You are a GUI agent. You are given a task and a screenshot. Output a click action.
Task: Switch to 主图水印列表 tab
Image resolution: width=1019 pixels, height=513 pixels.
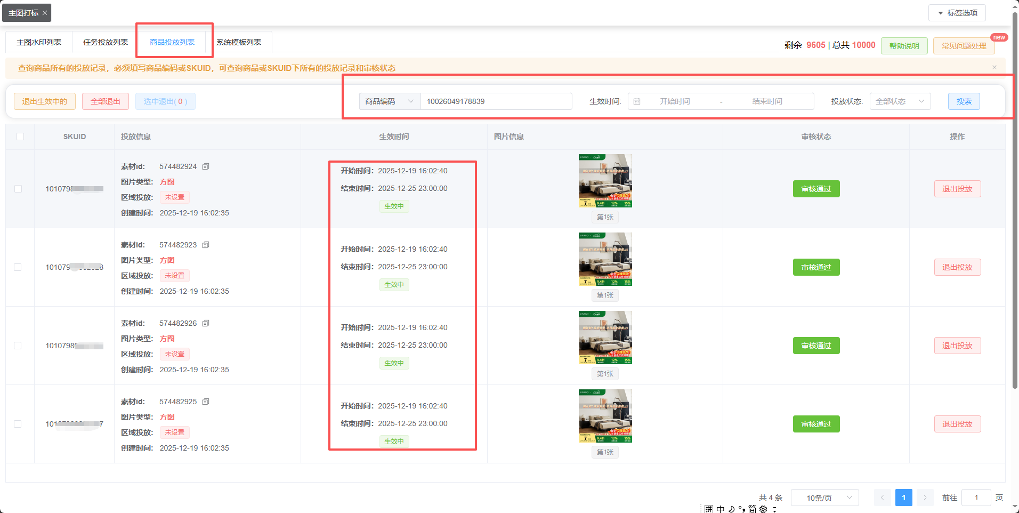(x=39, y=42)
